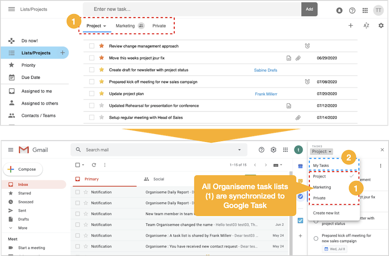The width and height of the screenshot is (389, 256).
Task: Click the reminder clock on Prepared kick off meeting
Action: tap(307, 81)
